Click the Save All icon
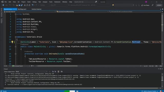The height and width of the screenshot is (92, 164). 22,5
